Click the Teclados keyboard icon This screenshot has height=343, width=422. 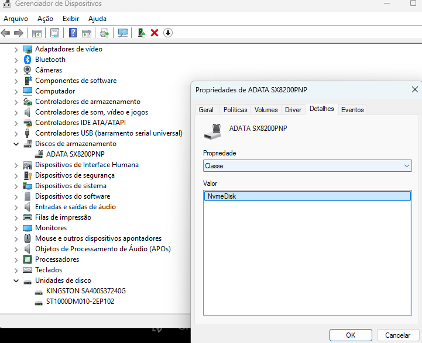click(28, 270)
